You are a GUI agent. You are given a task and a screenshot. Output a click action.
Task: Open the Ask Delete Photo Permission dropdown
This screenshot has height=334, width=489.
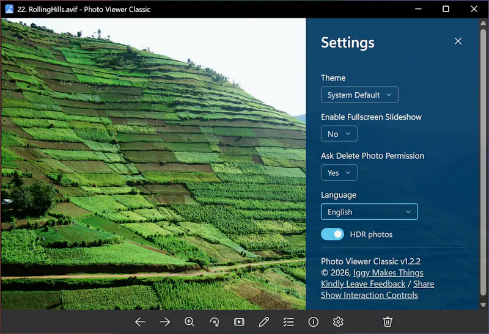(339, 173)
